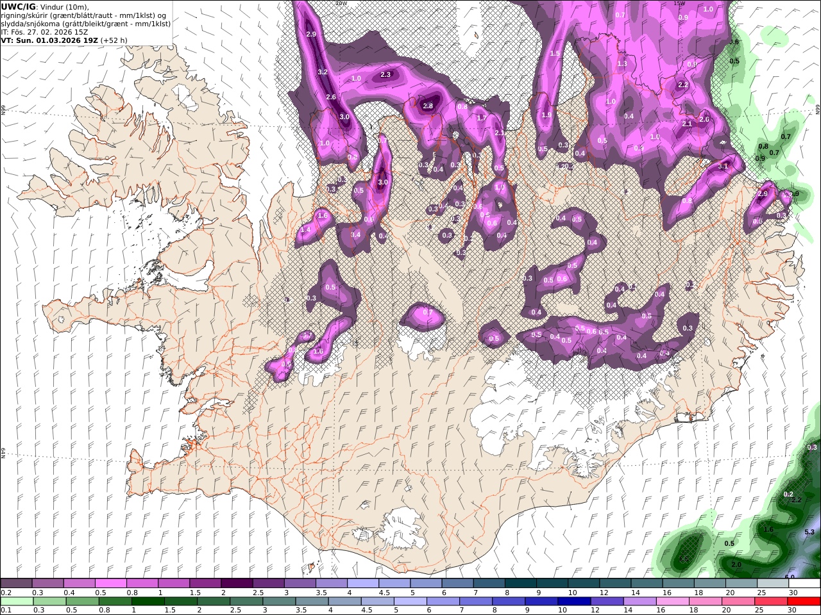The width and height of the screenshot is (821, 615).
Task: Click white top-row swatch above the 30 label
Action: 803,584
